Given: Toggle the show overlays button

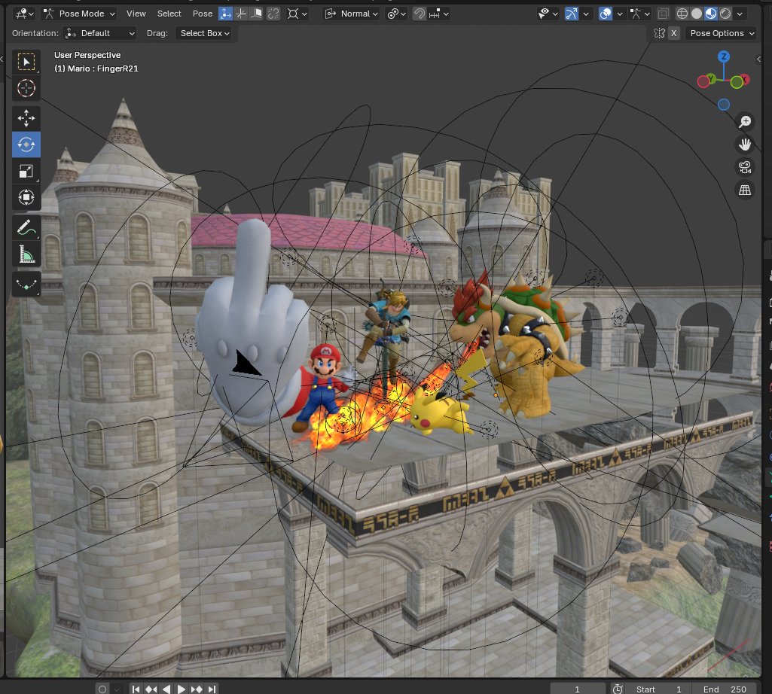Looking at the screenshot, I should tap(606, 14).
